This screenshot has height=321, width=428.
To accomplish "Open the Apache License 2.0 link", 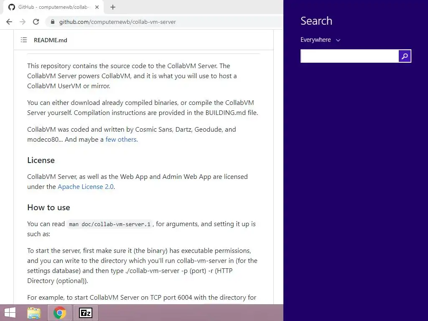I will click(86, 187).
